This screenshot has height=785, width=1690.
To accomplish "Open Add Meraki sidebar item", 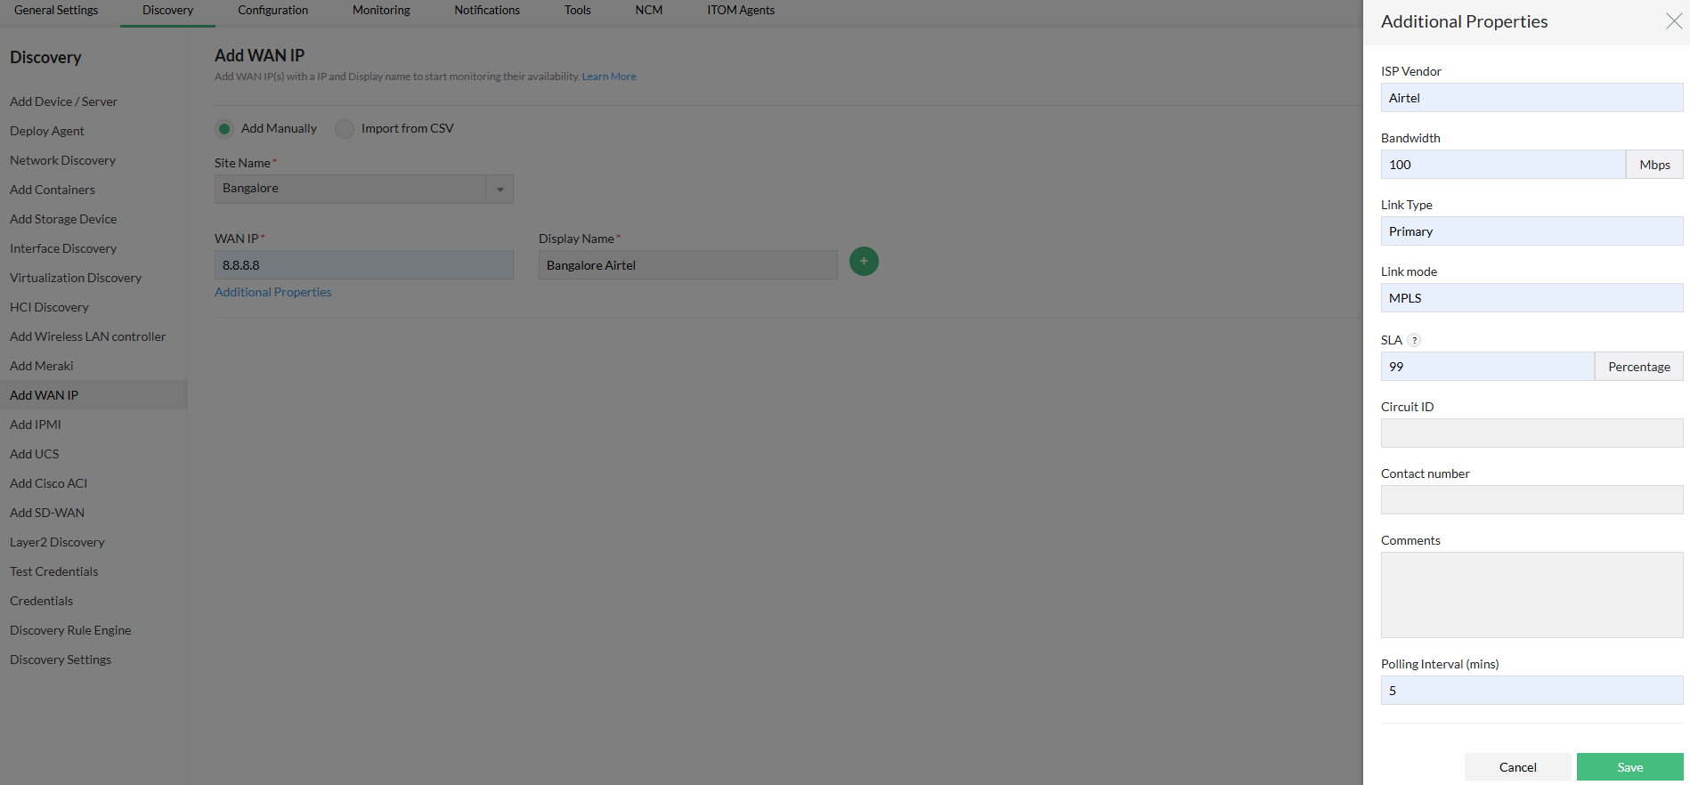I will (x=42, y=366).
